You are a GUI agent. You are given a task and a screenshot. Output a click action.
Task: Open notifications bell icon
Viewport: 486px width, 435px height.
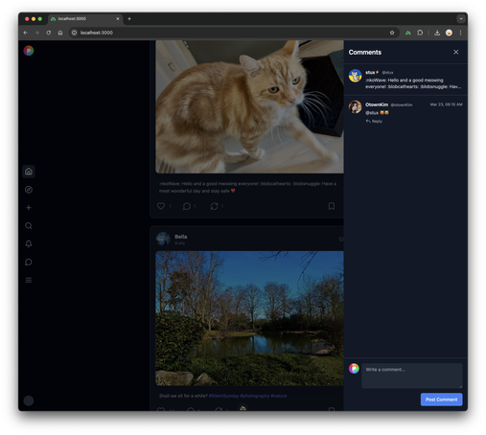pos(29,244)
